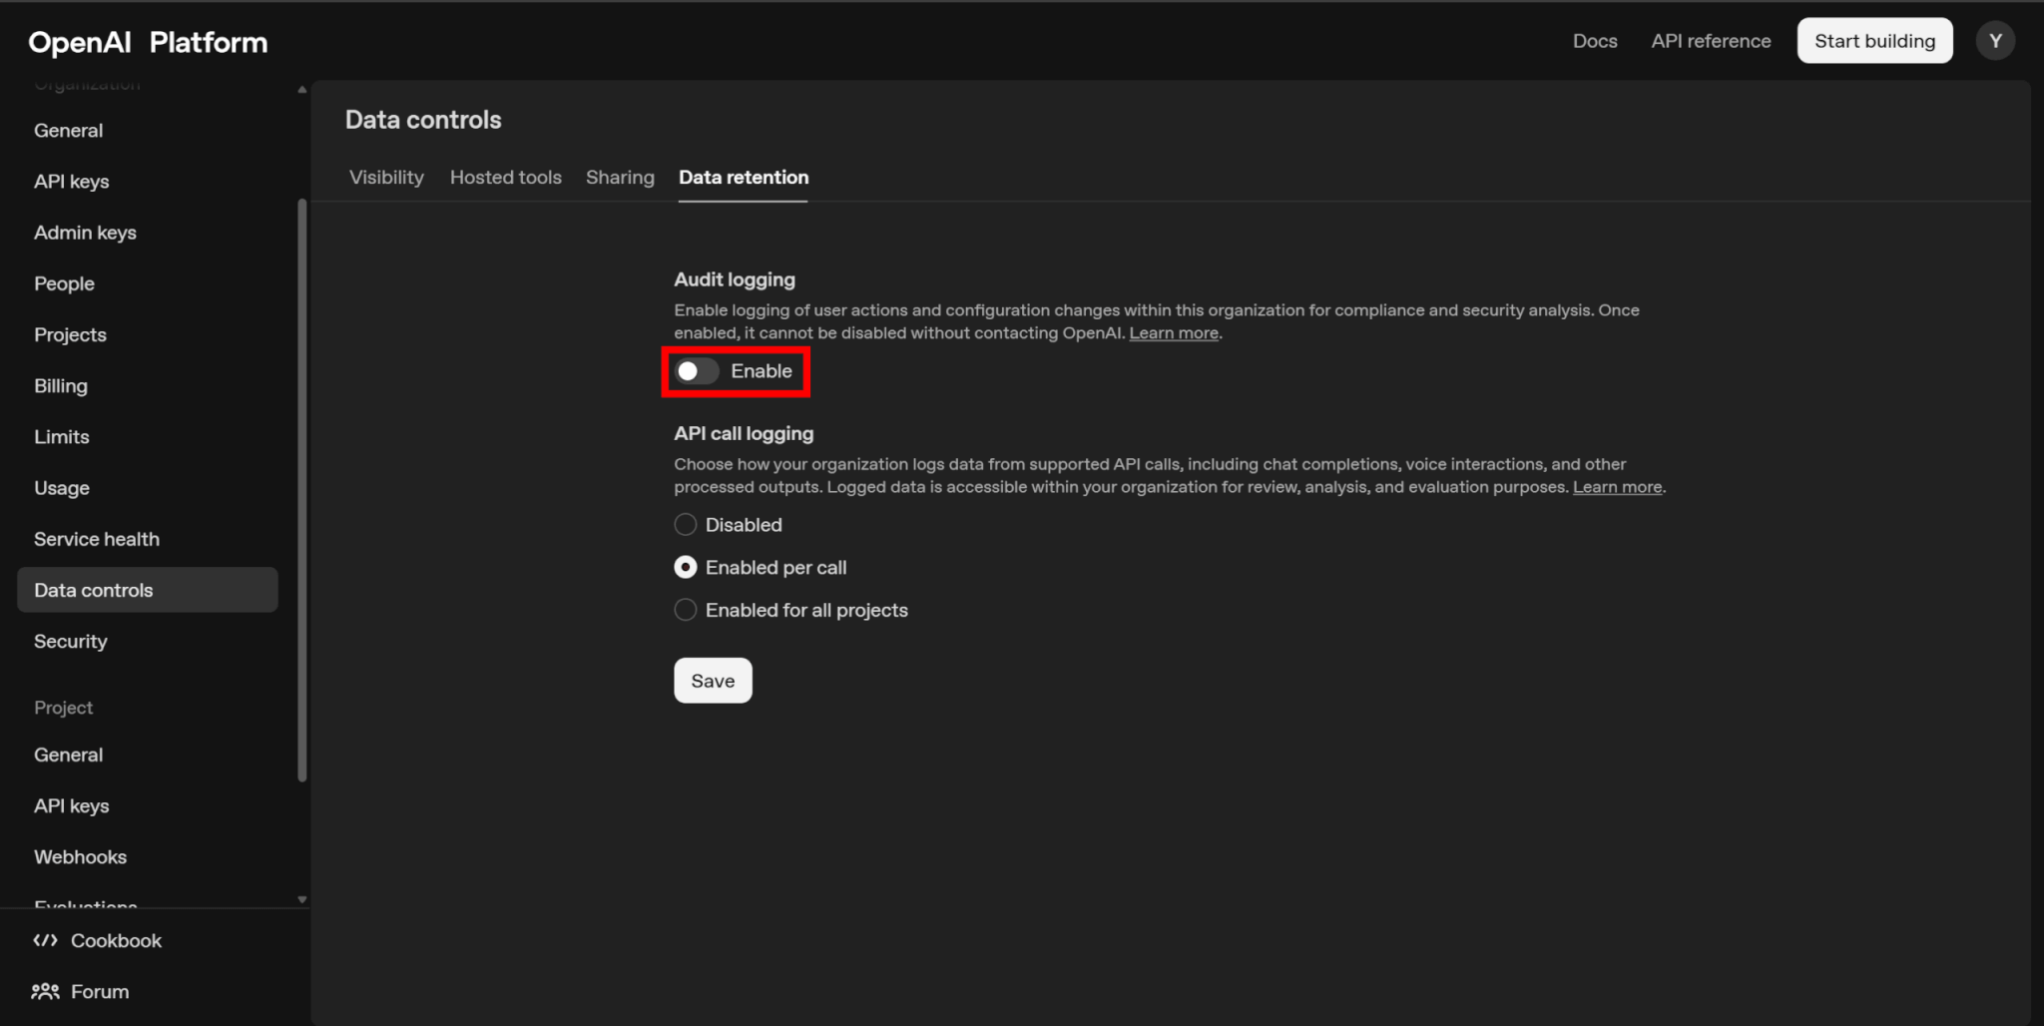2044x1026 pixels.
Task: Click the Cookbook code icon
Action: [x=45, y=940]
